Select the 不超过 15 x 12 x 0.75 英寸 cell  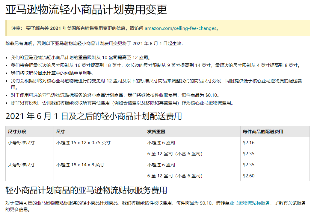84,143
